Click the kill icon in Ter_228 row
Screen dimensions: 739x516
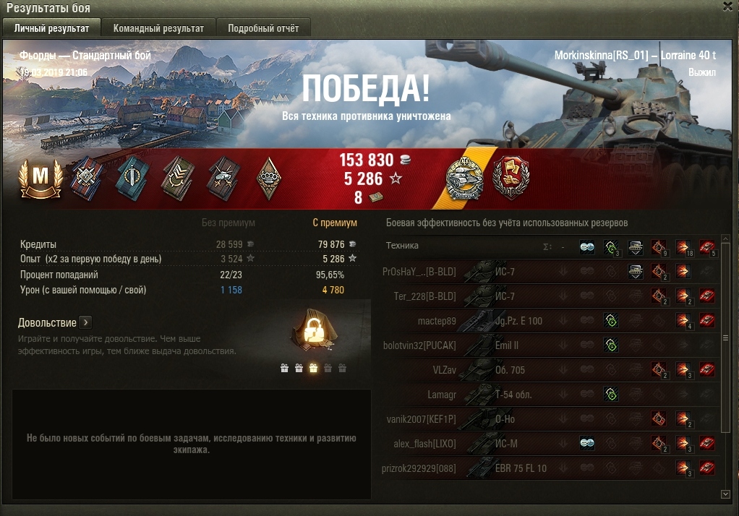click(707, 296)
